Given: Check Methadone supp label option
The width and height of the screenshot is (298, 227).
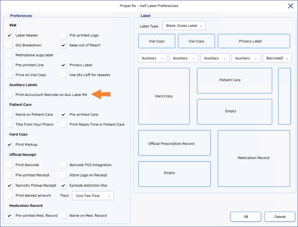Looking at the screenshot, I should tap(9, 55).
